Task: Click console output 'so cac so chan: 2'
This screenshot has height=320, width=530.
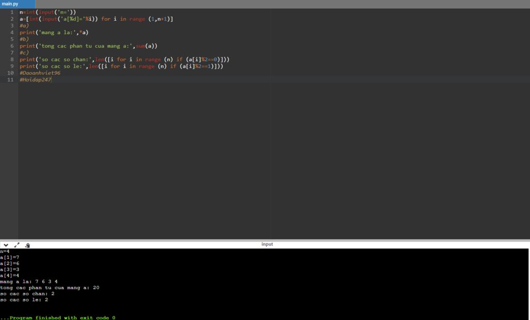Action: (x=27, y=294)
